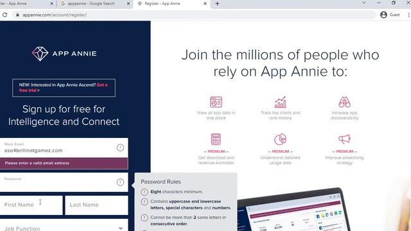The width and height of the screenshot is (411, 231).
Task: Reload the page with the refresh button
Action: tap(5, 15)
